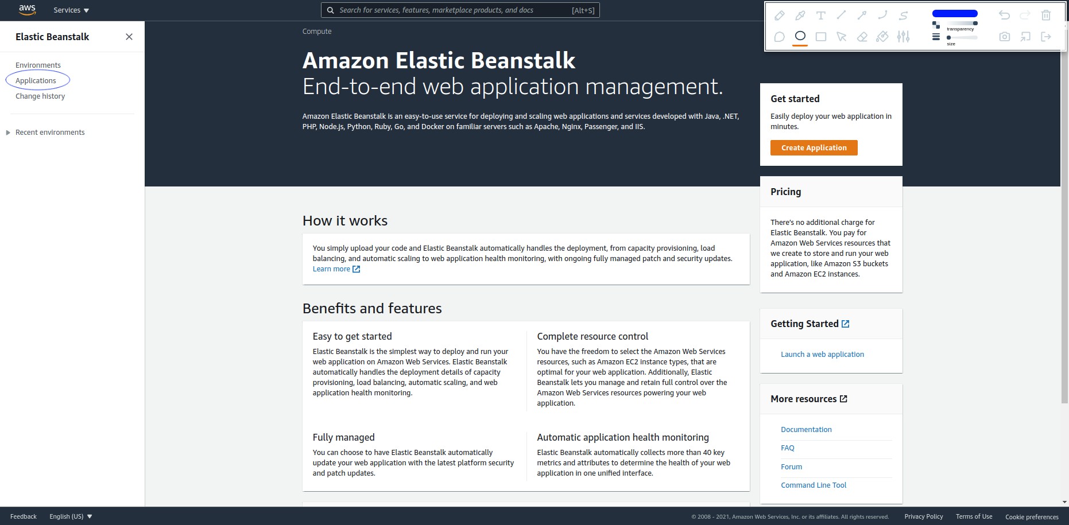Redo the annotation
Screen dimensions: 1069x525
pyautogui.click(x=1025, y=15)
